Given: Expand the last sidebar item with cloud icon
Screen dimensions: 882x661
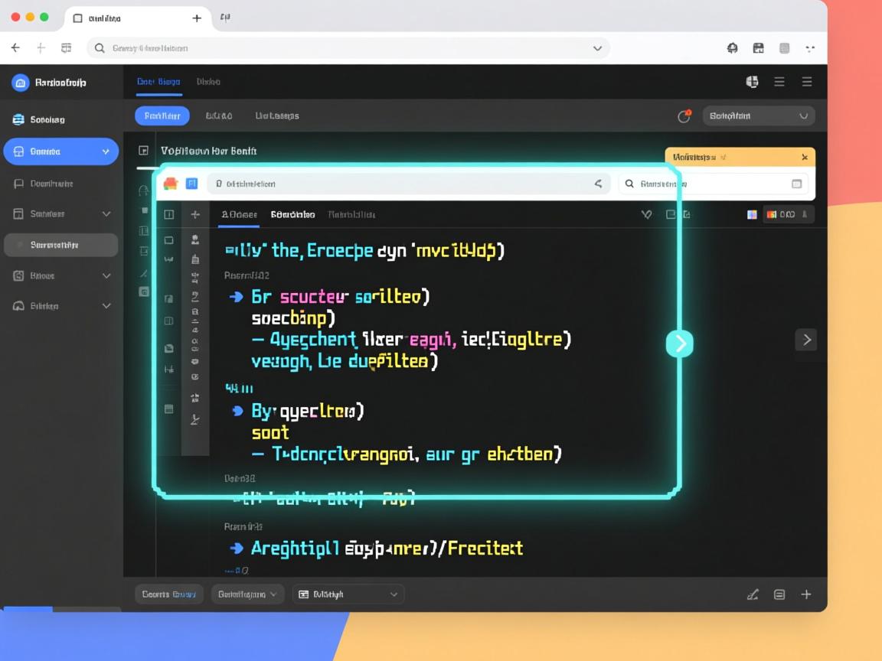Looking at the screenshot, I should click(106, 306).
